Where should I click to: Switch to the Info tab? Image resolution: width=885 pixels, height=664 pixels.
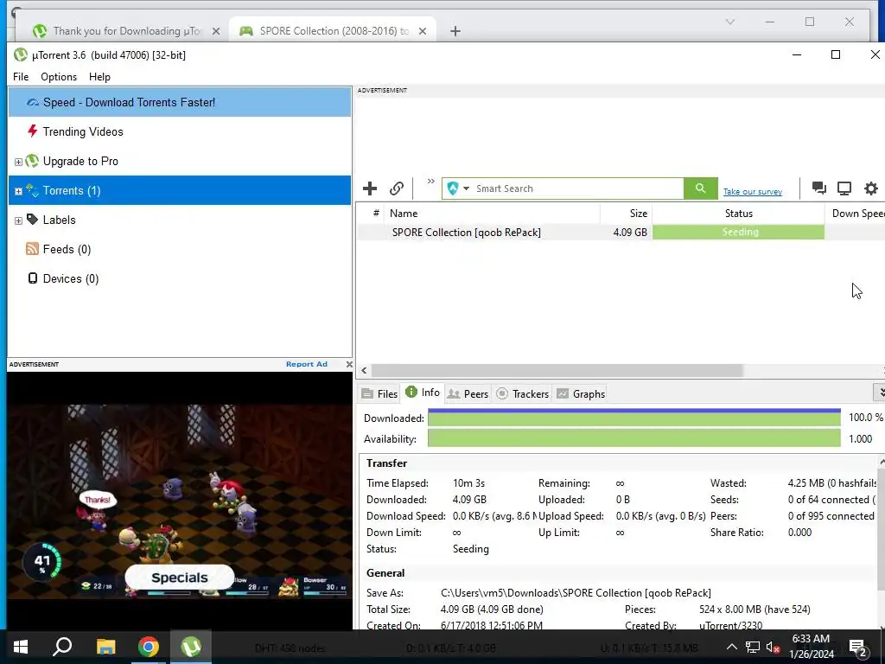click(423, 393)
